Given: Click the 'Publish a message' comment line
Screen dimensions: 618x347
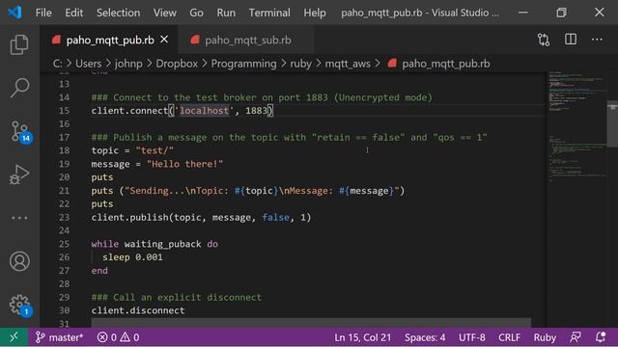Looking at the screenshot, I should tap(290, 137).
